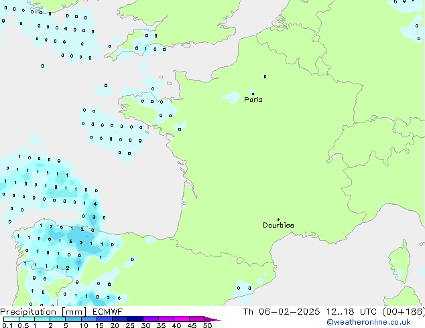Click the Paris city marker dot

[253, 94]
